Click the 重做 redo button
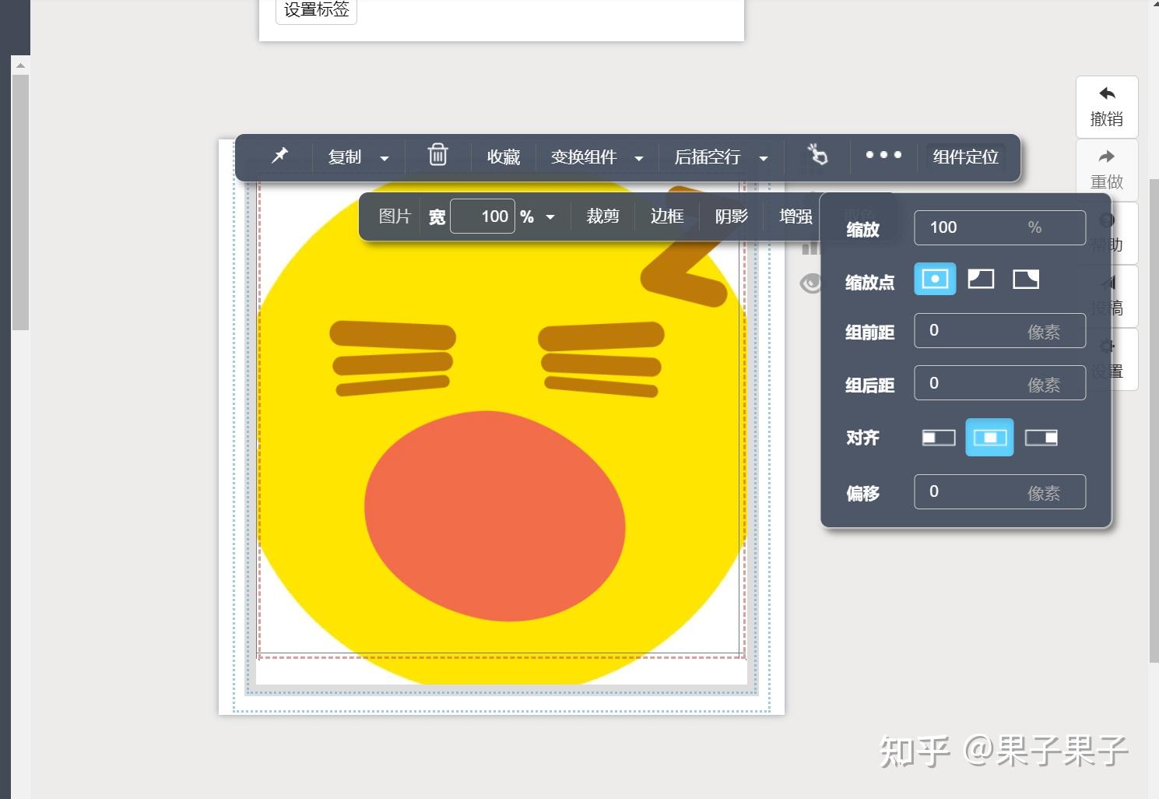1159x799 pixels. tap(1107, 170)
